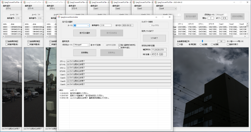Open 保存先ルート dropdown in Cam4 window
This screenshot has width=251, height=132.
click(226, 15)
